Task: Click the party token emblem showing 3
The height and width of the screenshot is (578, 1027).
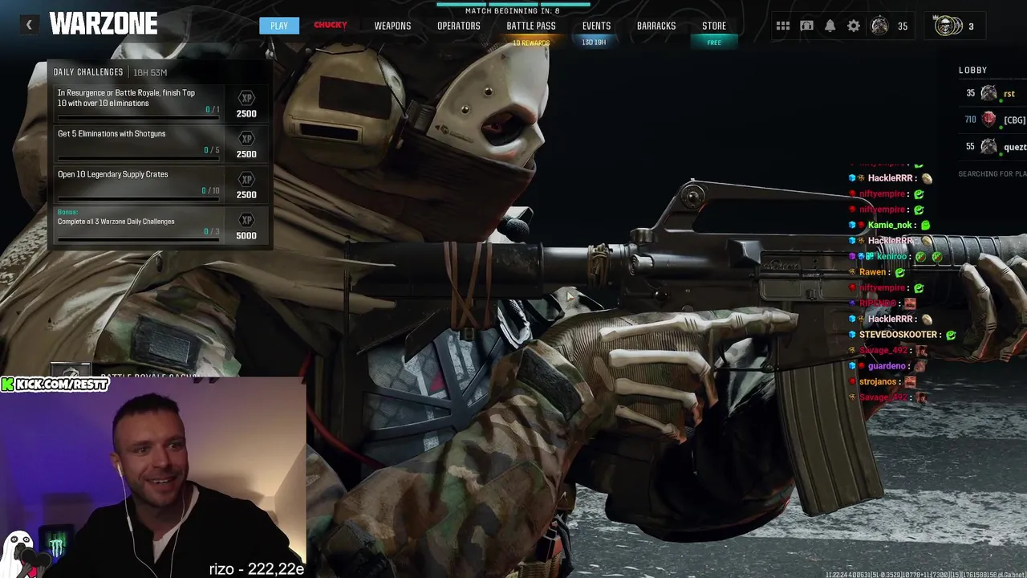Action: (948, 26)
